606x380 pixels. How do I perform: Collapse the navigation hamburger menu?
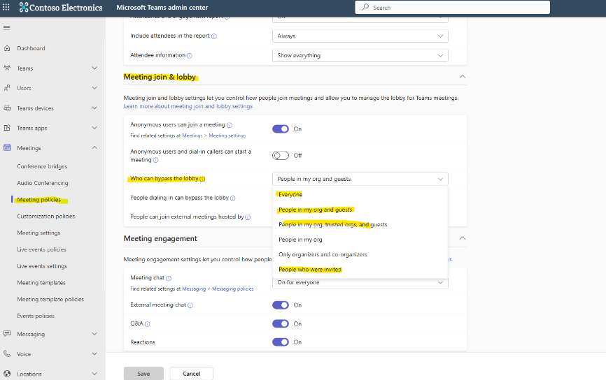6,27
